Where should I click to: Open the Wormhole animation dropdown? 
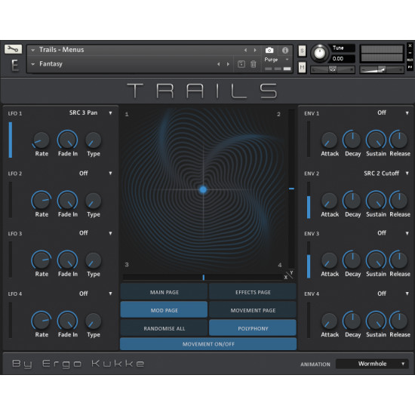tap(372, 364)
